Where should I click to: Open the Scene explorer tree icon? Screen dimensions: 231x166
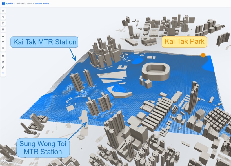3,17
